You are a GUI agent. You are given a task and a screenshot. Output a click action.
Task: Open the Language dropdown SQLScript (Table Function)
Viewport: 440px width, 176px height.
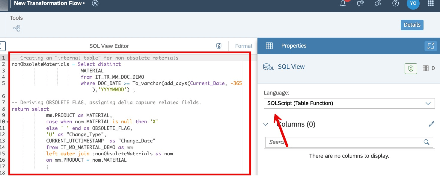coord(349,103)
